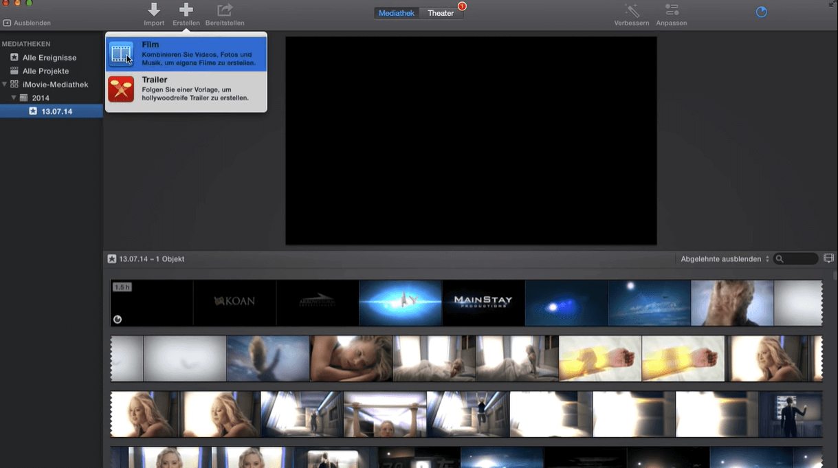Click the star icon before 13.07.14 header

(112, 259)
